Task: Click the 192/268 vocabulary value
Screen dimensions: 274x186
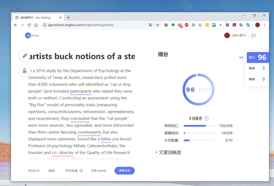Action: (226, 126)
